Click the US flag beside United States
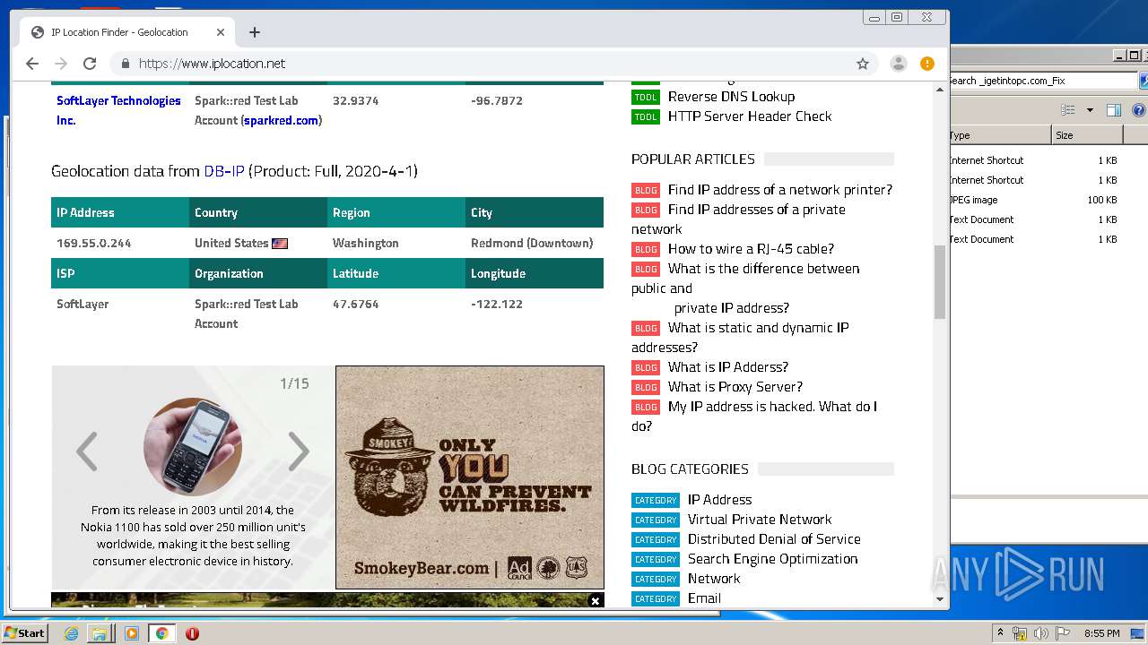The width and height of the screenshot is (1148, 645). (x=280, y=243)
